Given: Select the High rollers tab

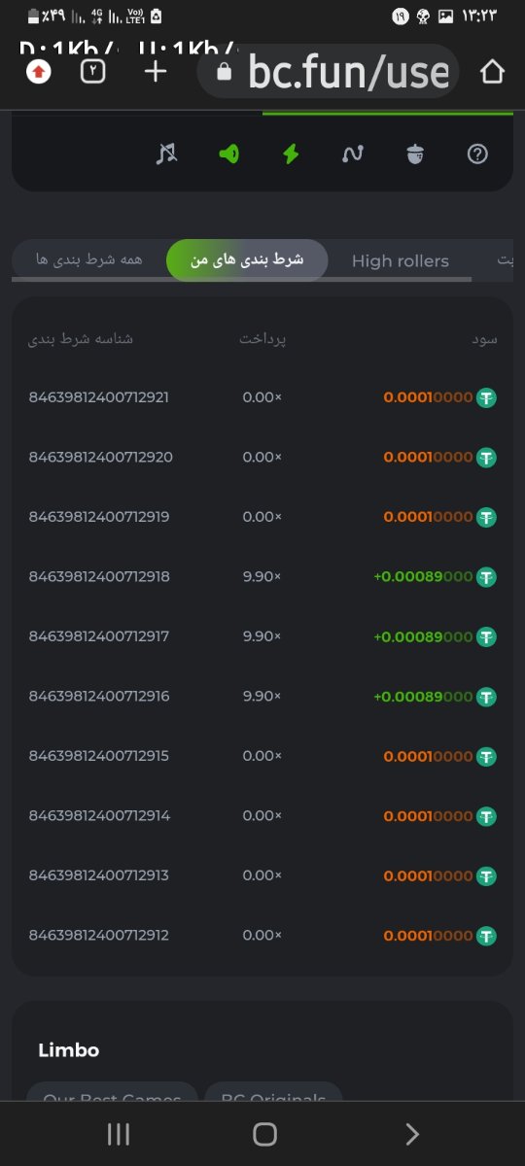Looking at the screenshot, I should pyautogui.click(x=401, y=260).
